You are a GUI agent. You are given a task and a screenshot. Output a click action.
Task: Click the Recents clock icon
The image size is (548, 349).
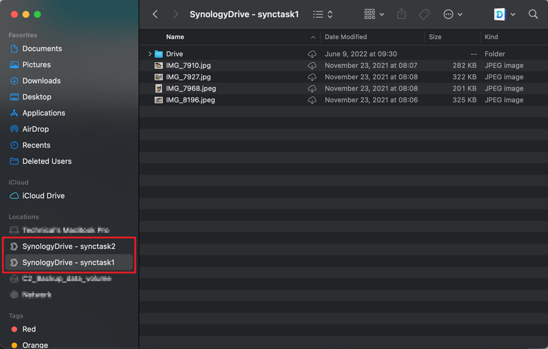click(x=14, y=145)
